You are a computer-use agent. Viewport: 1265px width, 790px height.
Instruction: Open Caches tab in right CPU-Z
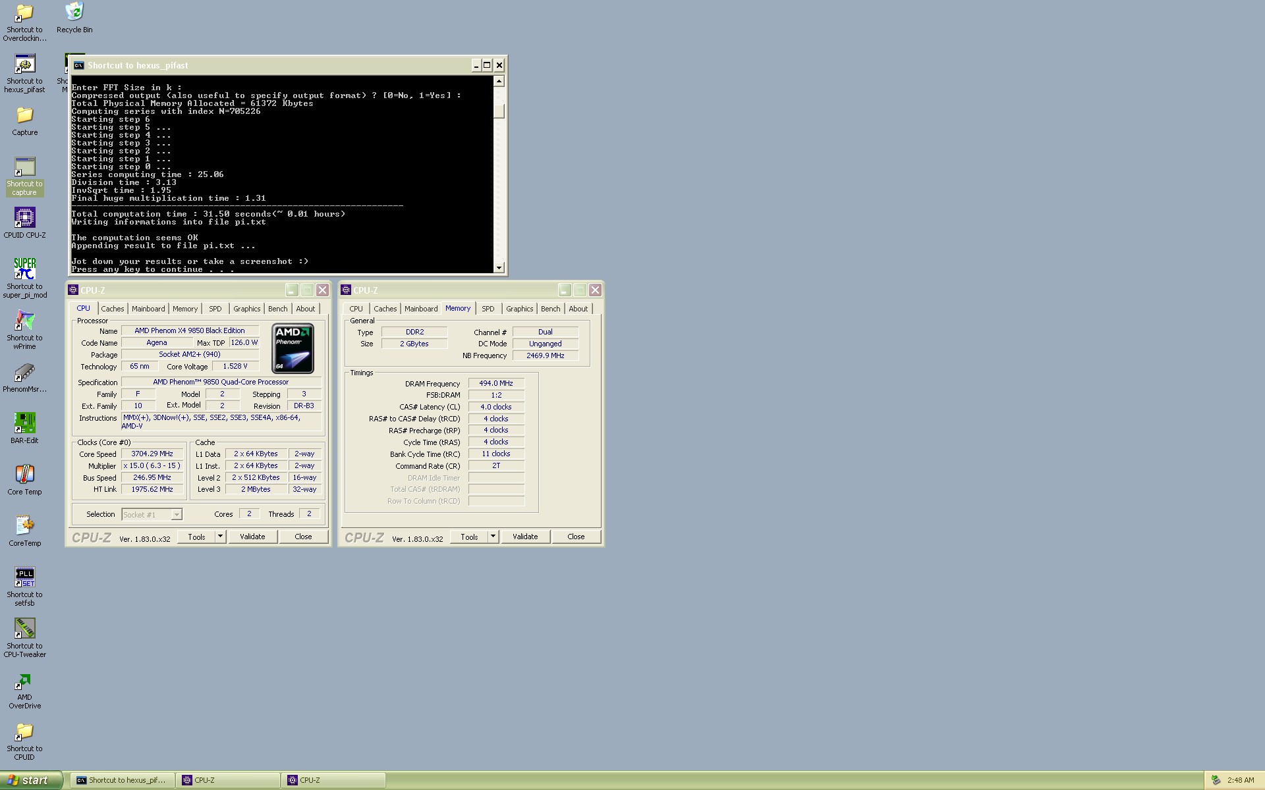(385, 309)
